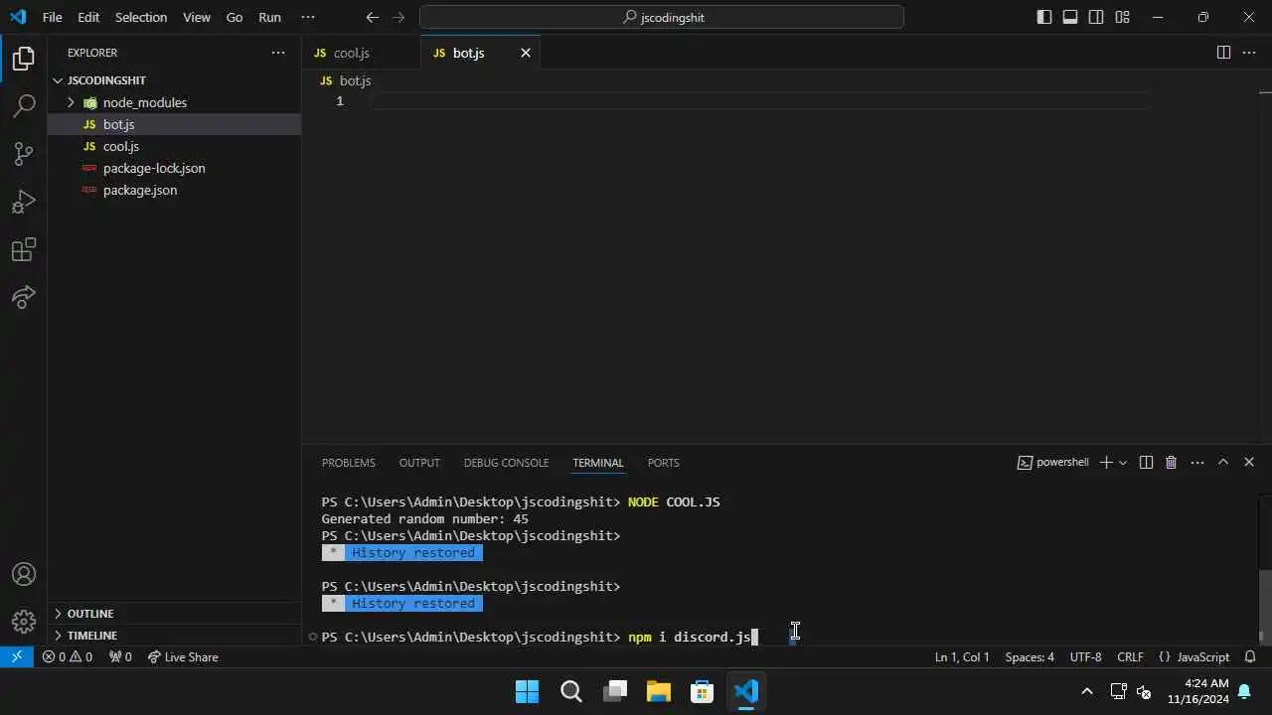Open the File menu
Image resolution: width=1272 pixels, height=715 pixels.
coord(52,17)
